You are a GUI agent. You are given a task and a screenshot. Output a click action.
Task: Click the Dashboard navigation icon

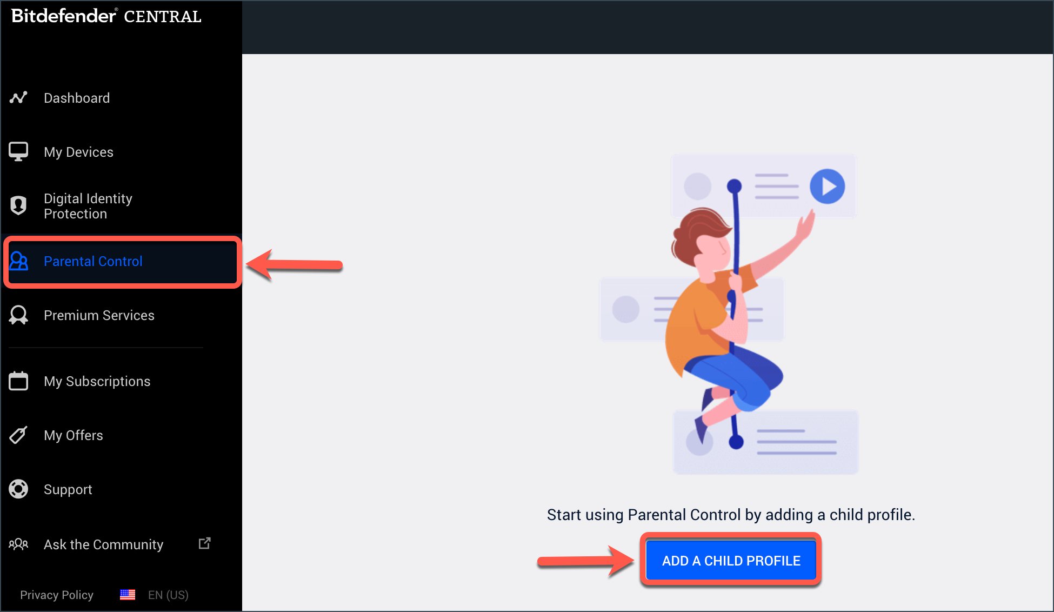click(18, 97)
